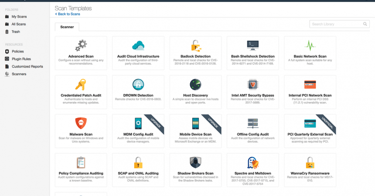The height and width of the screenshot is (196, 375).
Task: Go to All Scans folder
Action: click(19, 24)
